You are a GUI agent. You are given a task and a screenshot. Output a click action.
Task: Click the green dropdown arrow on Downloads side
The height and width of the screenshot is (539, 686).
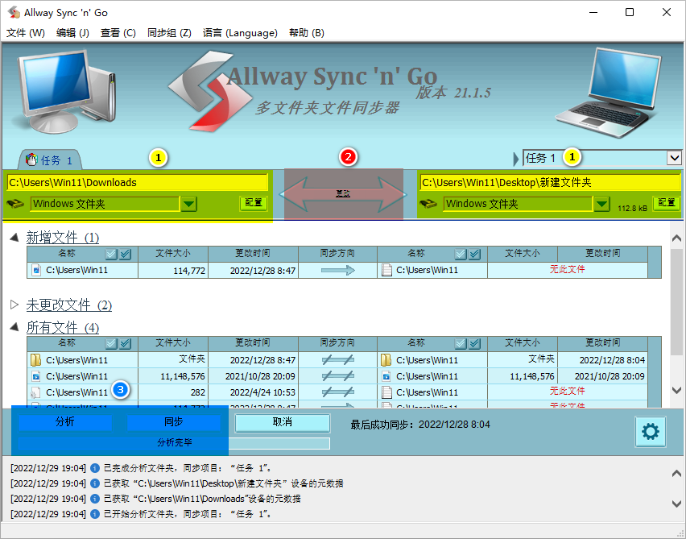point(189,204)
